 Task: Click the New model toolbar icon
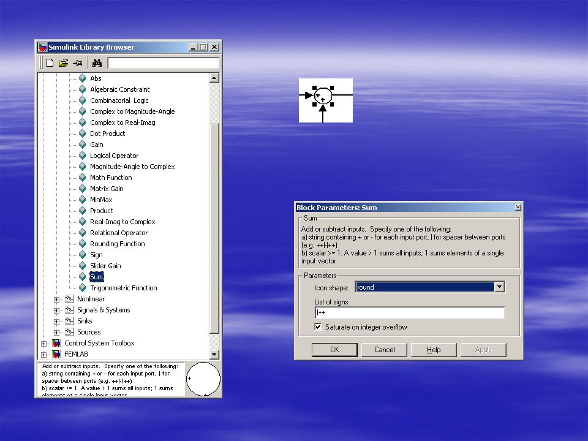click(50, 62)
